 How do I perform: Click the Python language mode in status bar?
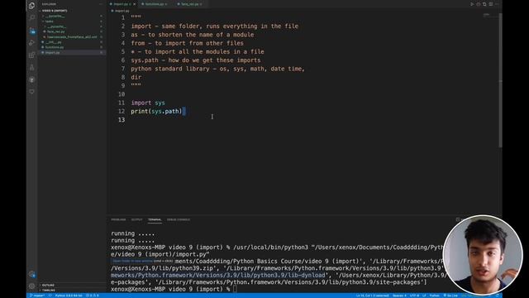click(x=435, y=296)
